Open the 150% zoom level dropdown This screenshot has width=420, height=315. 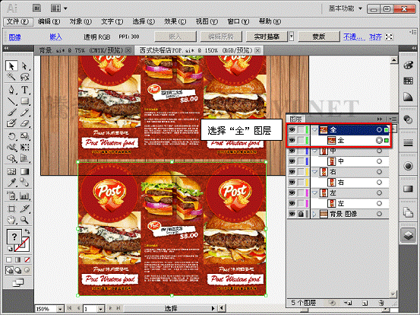60,309
